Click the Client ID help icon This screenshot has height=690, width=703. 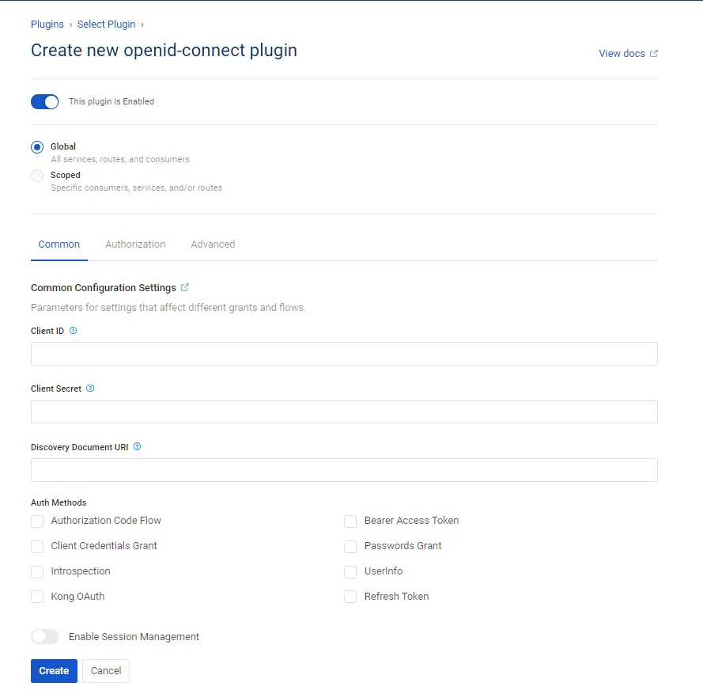pyautogui.click(x=73, y=331)
